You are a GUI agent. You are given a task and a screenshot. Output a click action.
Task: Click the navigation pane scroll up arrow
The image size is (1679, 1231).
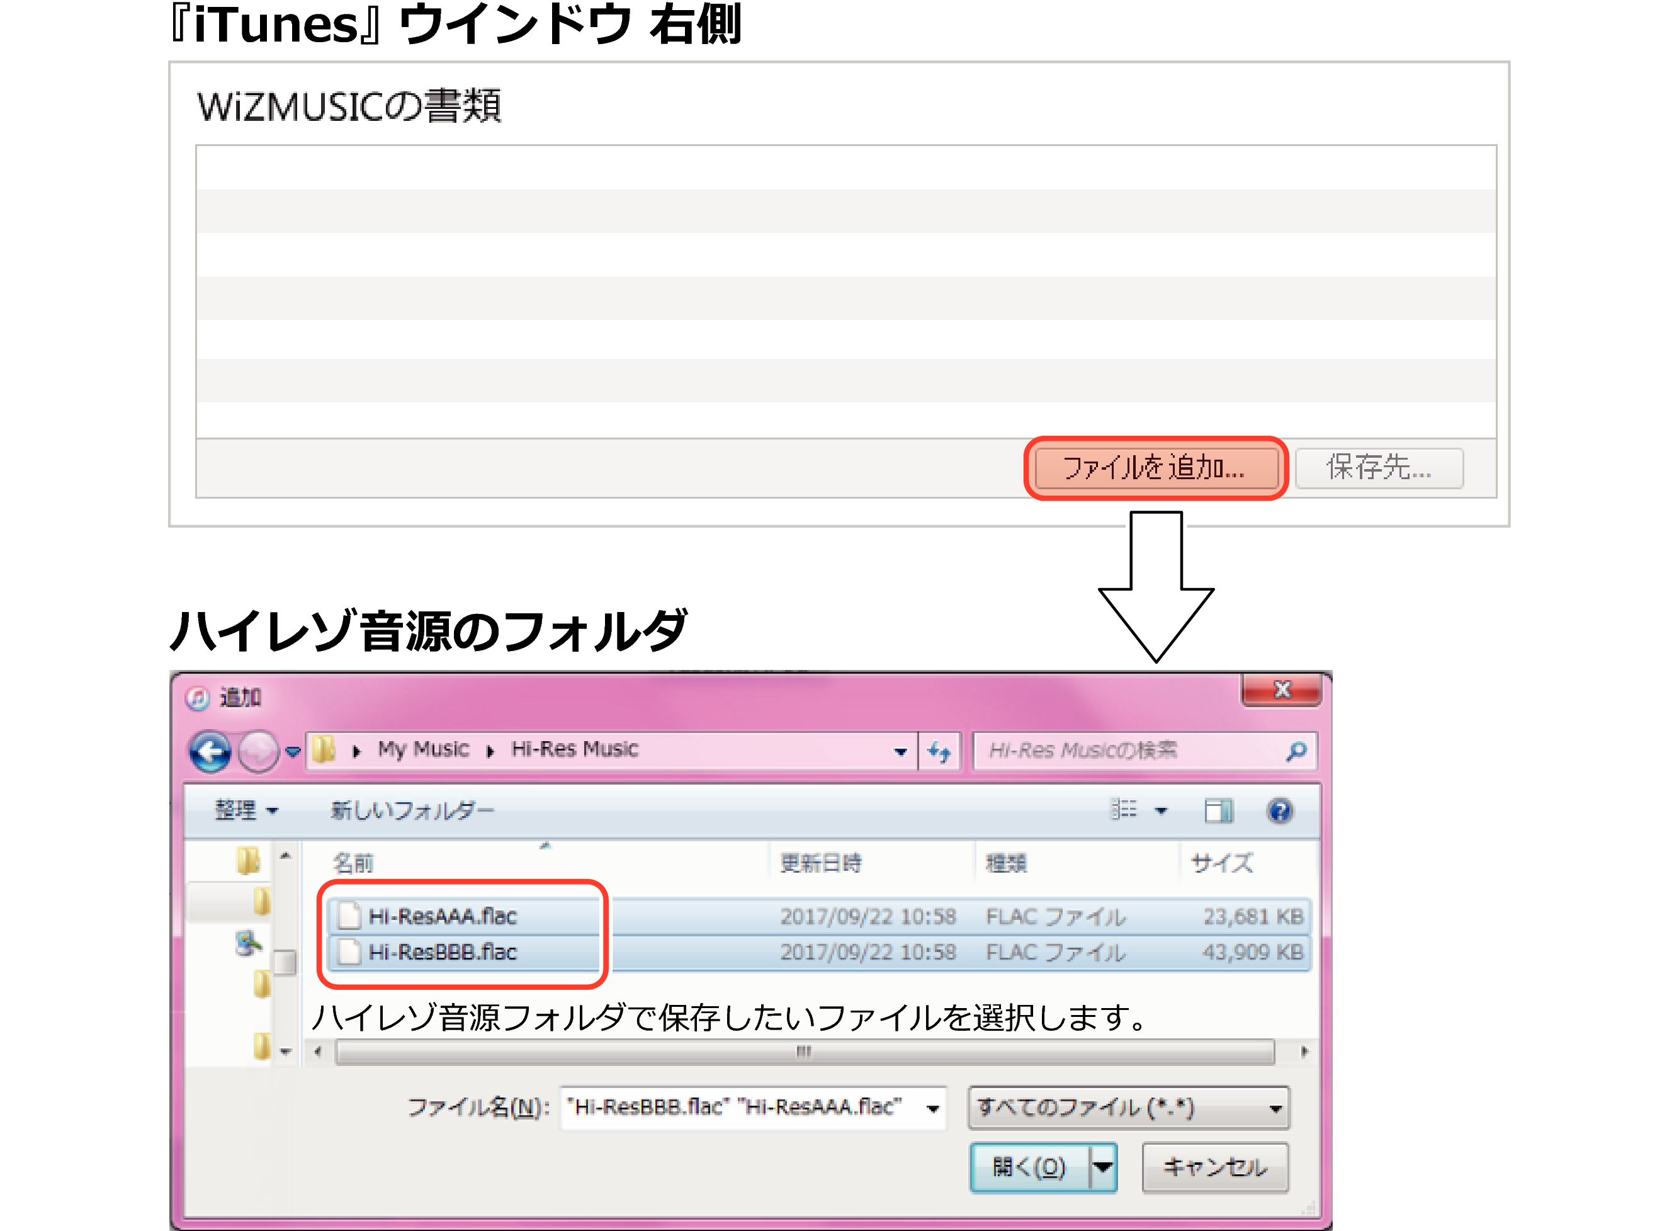pyautogui.click(x=286, y=856)
